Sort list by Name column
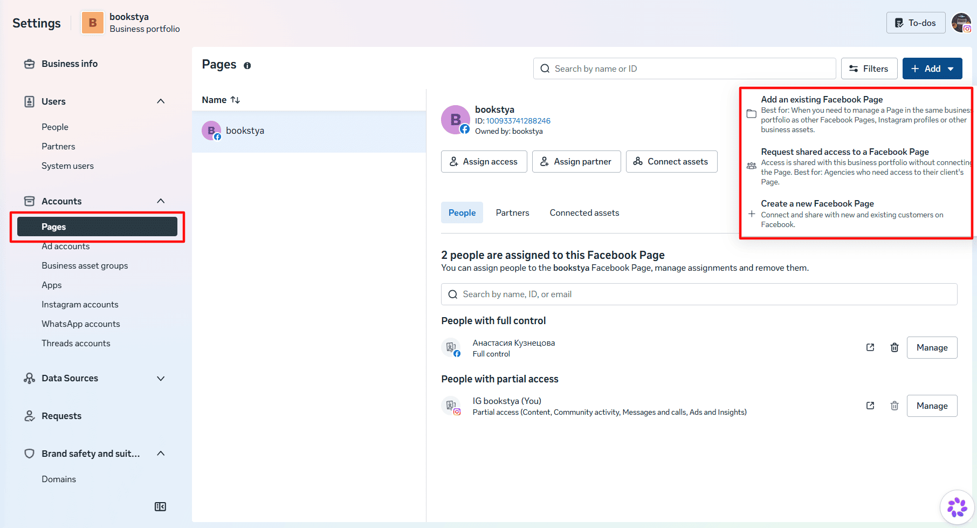Viewport: 977px width, 528px height. tap(221, 100)
